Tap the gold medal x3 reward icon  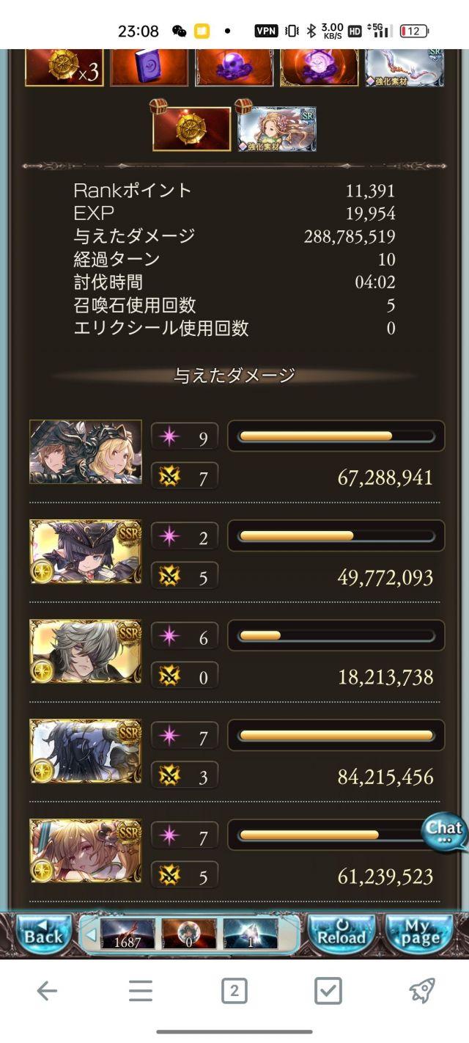[x=64, y=67]
